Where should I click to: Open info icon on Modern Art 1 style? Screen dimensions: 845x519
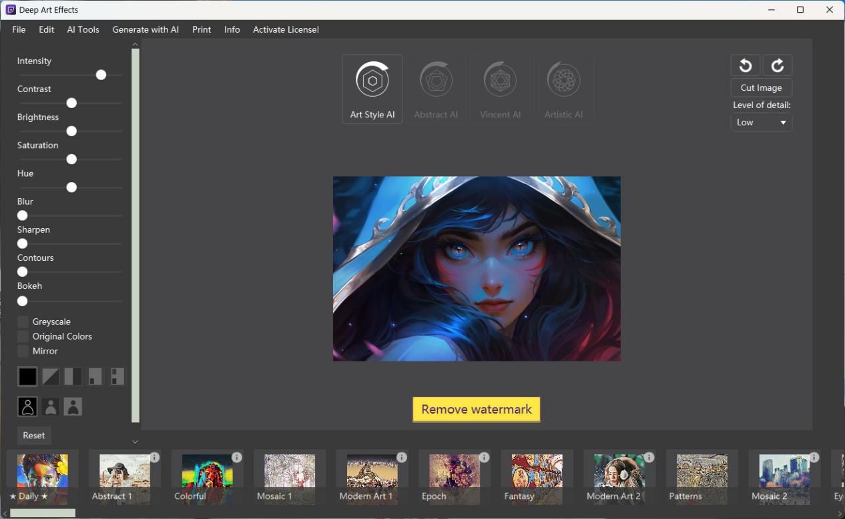point(402,457)
